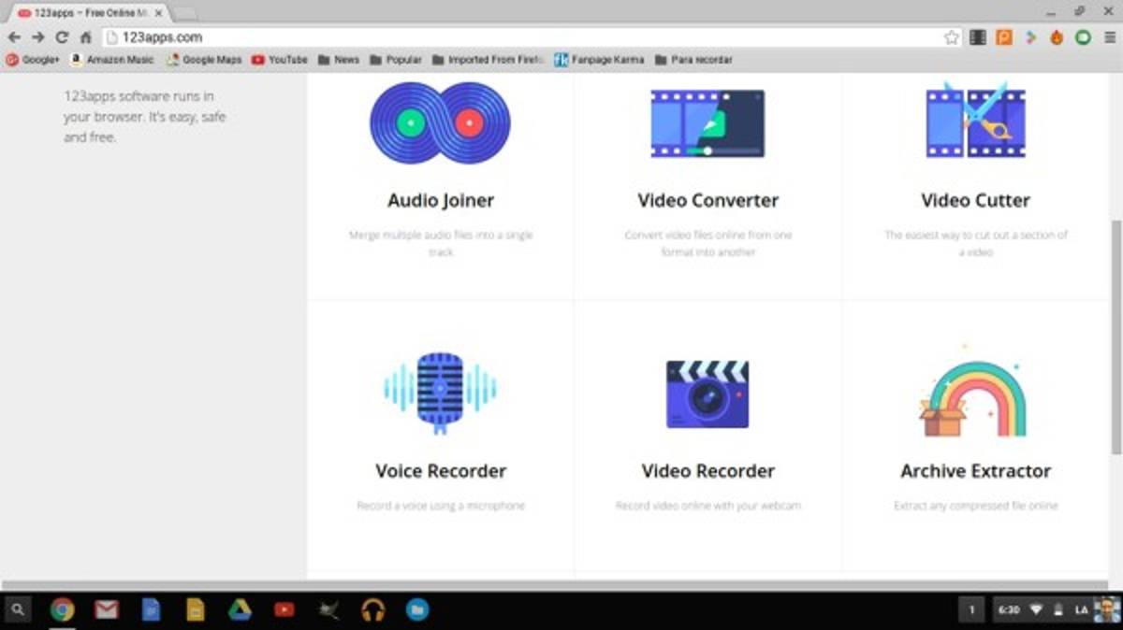
Task: Reload the page using the refresh icon
Action: [x=62, y=37]
